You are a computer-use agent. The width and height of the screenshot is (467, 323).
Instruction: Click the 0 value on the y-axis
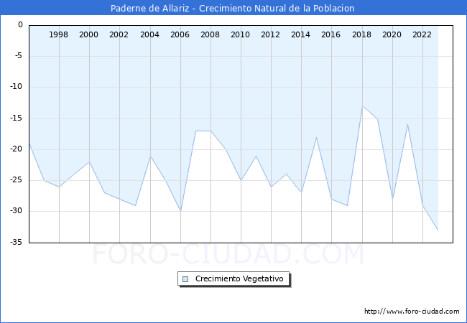(x=20, y=24)
